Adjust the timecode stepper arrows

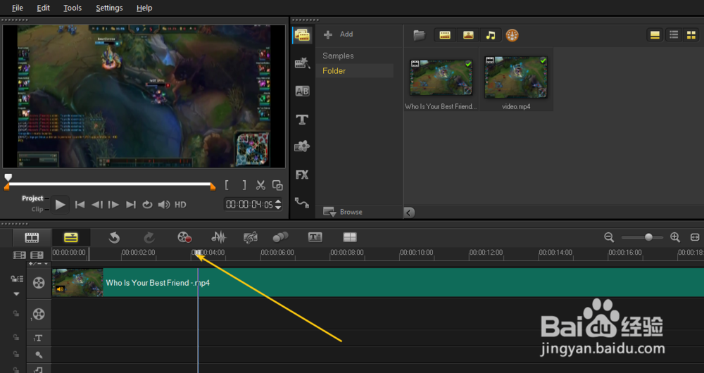pos(278,205)
